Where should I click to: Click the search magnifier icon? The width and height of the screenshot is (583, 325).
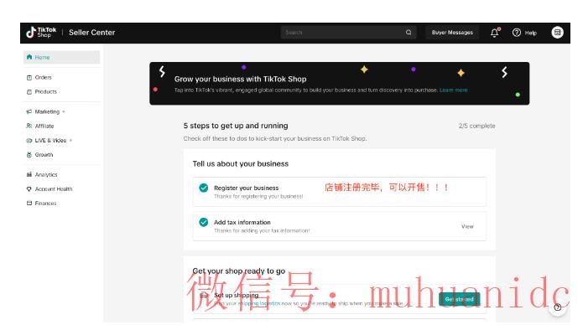[409, 33]
